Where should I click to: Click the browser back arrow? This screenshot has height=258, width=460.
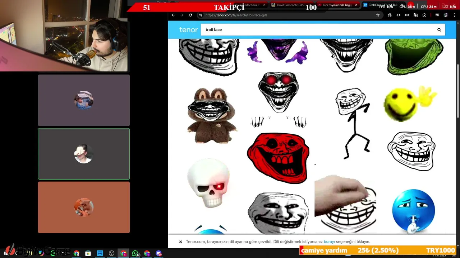click(x=173, y=15)
